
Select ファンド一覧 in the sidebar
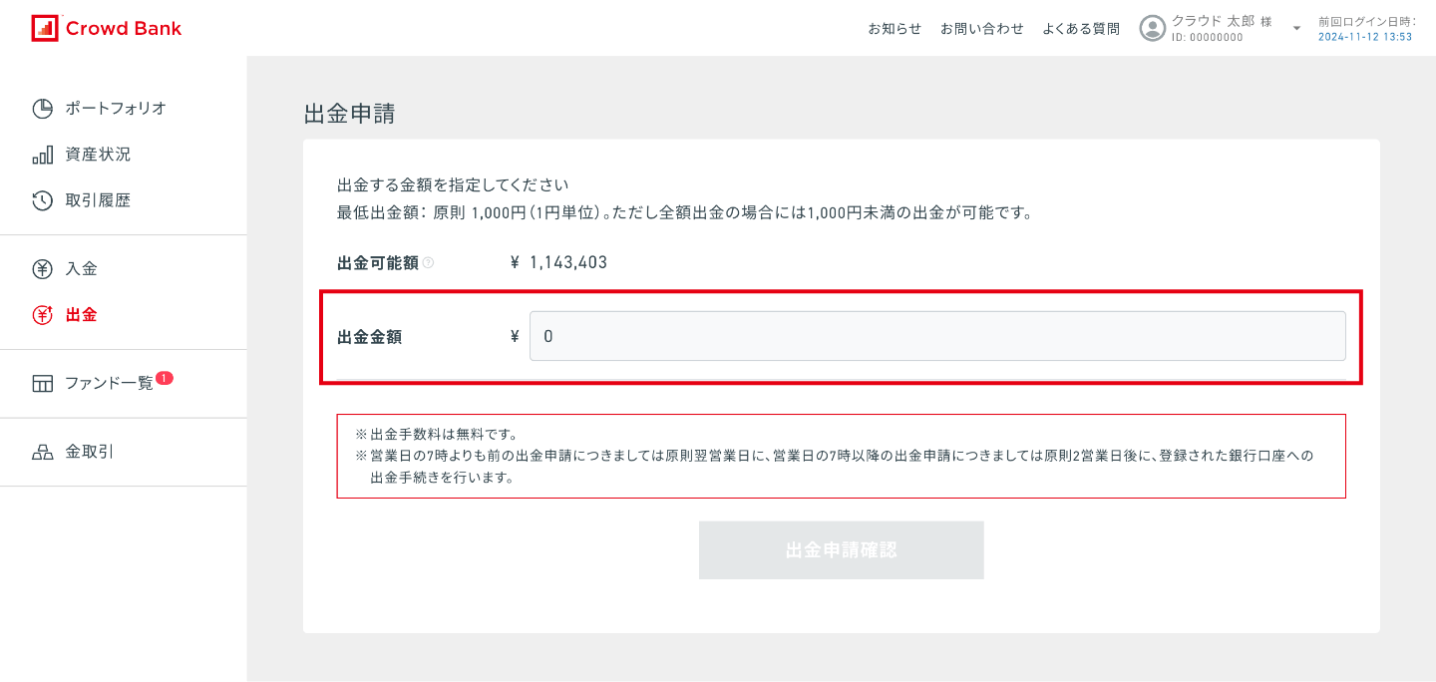pyautogui.click(x=109, y=383)
